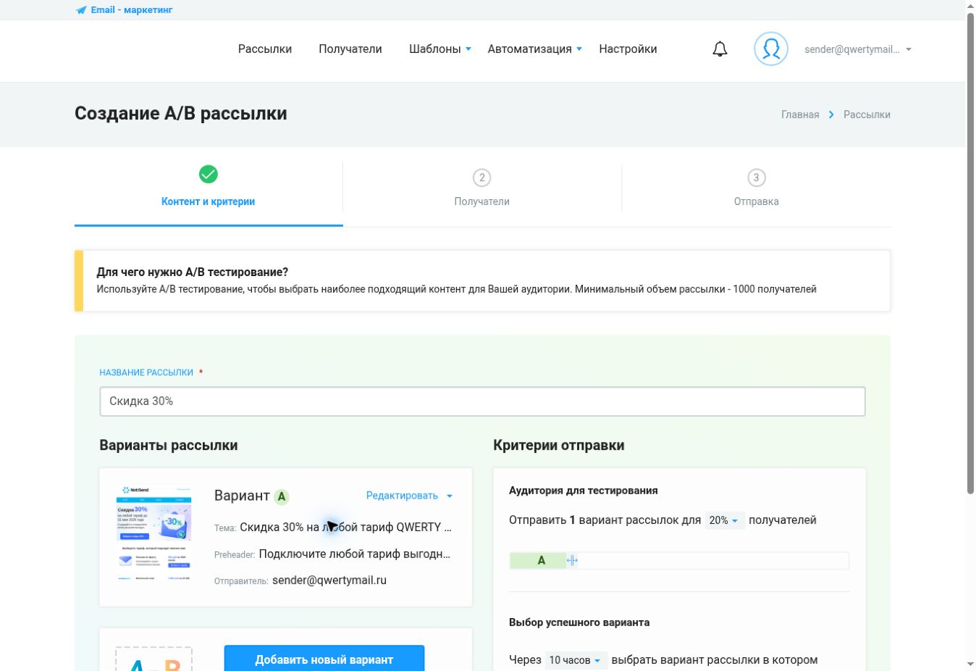Image resolution: width=976 pixels, height=671 pixels.
Task: Expand the Шаблоны dropdown menu
Action: tap(440, 49)
